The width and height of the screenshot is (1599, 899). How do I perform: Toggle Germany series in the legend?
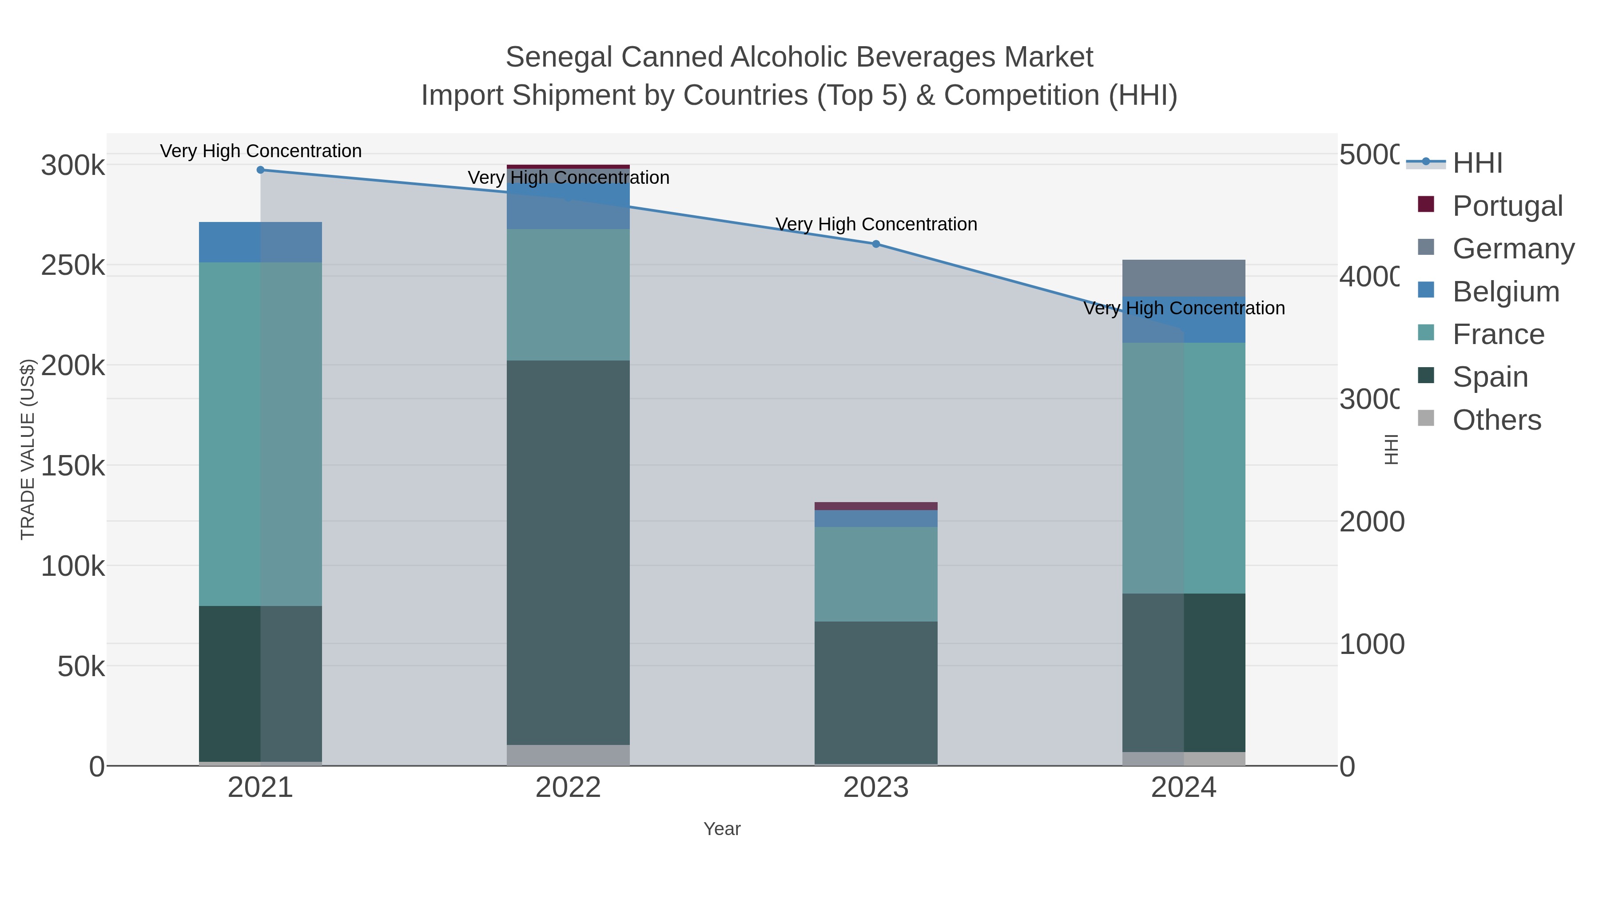1496,248
